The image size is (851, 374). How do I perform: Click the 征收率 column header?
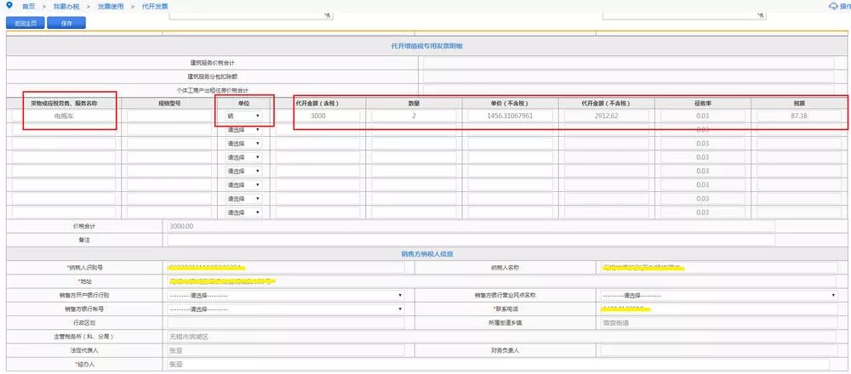click(702, 103)
